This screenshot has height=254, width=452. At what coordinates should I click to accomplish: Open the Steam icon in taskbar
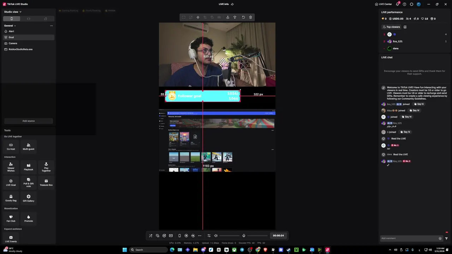[x=289, y=250]
